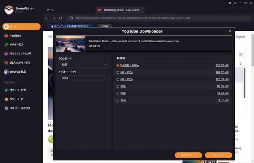Open the shirt skin icon in title bar
This screenshot has height=163, width=254.
(x=230, y=3)
